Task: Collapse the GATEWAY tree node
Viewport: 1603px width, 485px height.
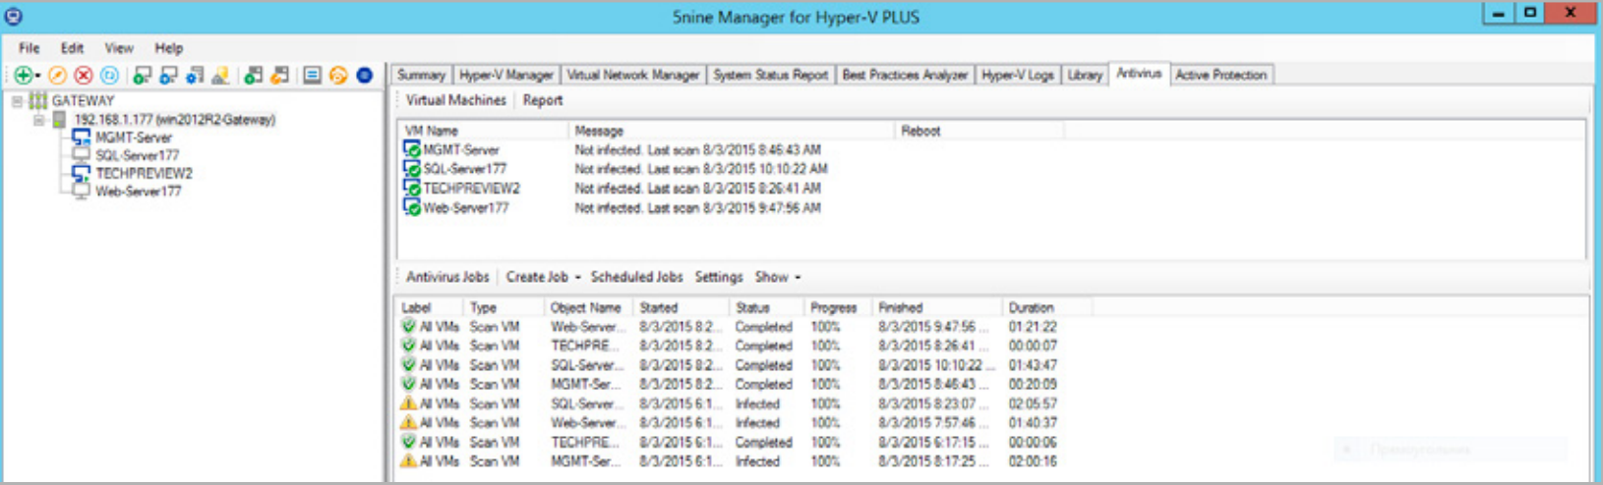Action: [x=17, y=101]
